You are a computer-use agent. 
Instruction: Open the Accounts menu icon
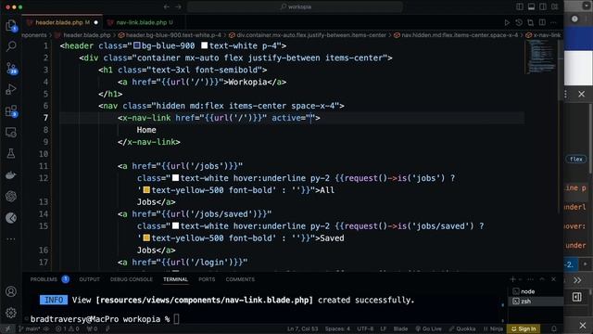tap(11, 291)
